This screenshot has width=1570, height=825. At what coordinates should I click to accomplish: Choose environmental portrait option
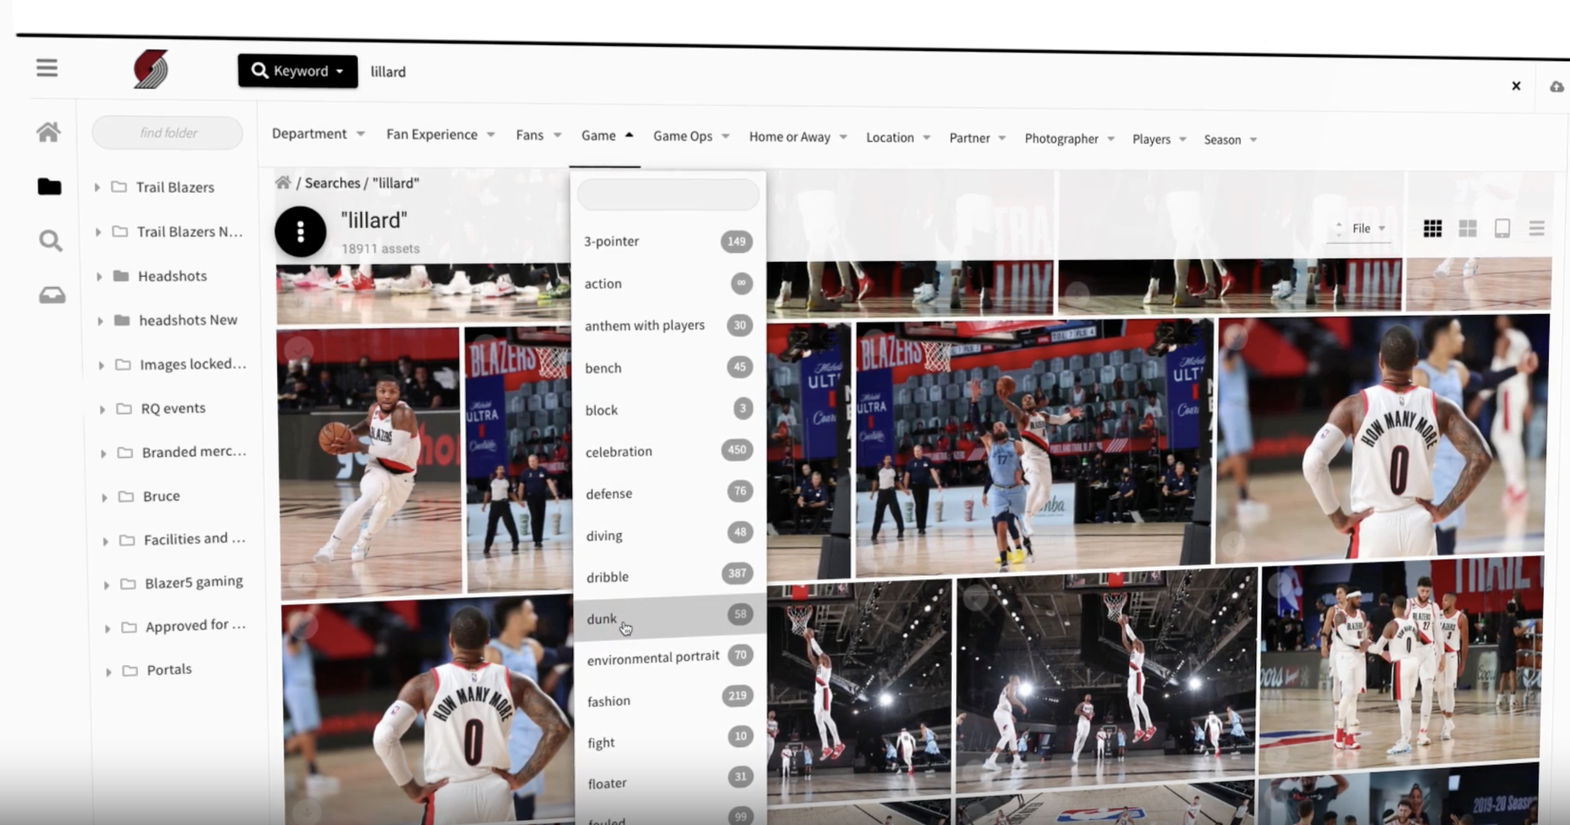pyautogui.click(x=670, y=658)
